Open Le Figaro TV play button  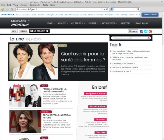point(39,31)
